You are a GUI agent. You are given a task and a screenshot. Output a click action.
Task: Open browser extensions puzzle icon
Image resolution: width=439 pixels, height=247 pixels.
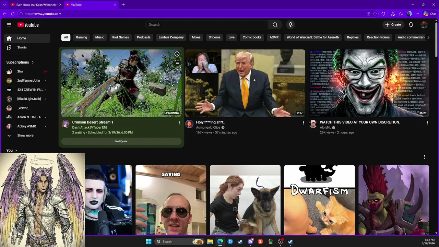click(x=383, y=14)
